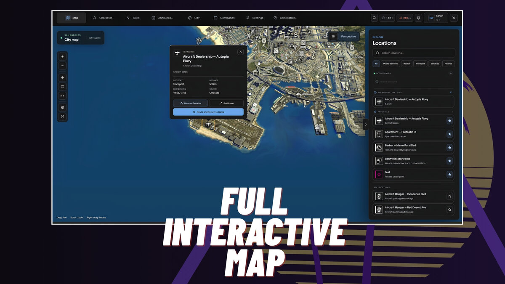The image size is (505, 284).
Task: Filter locations by Transport
Action: point(420,64)
